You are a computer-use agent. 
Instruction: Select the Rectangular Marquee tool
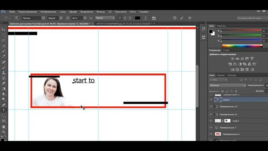pyautogui.click(x=4, y=35)
